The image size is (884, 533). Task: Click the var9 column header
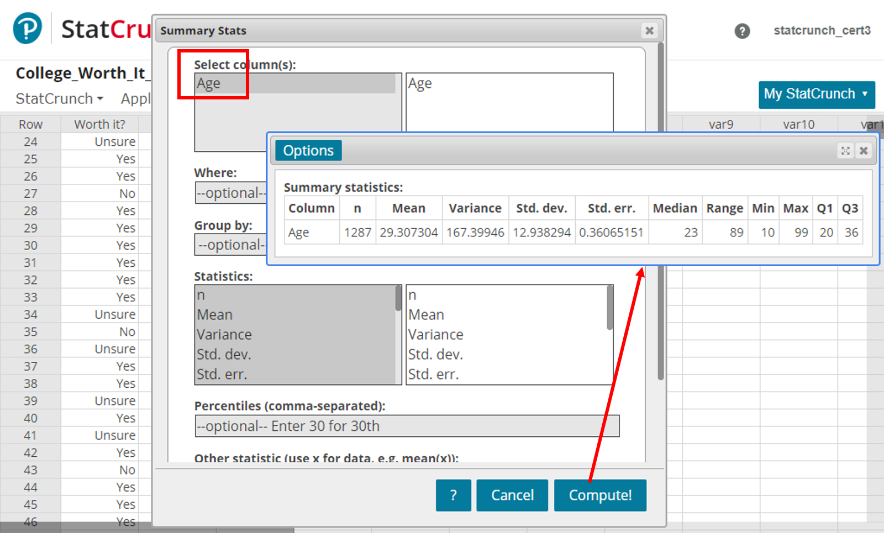(x=721, y=124)
